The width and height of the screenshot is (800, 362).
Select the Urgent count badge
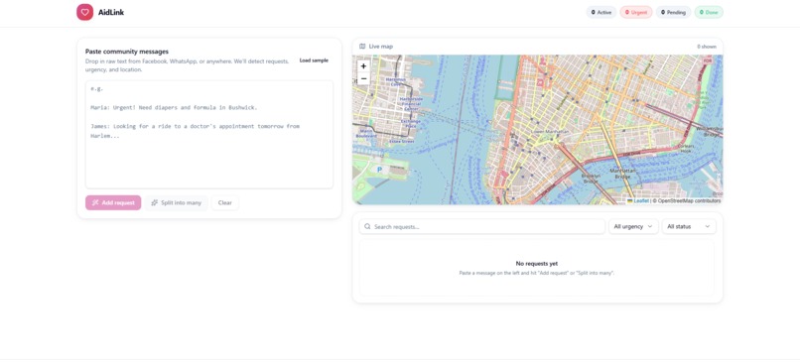click(636, 12)
